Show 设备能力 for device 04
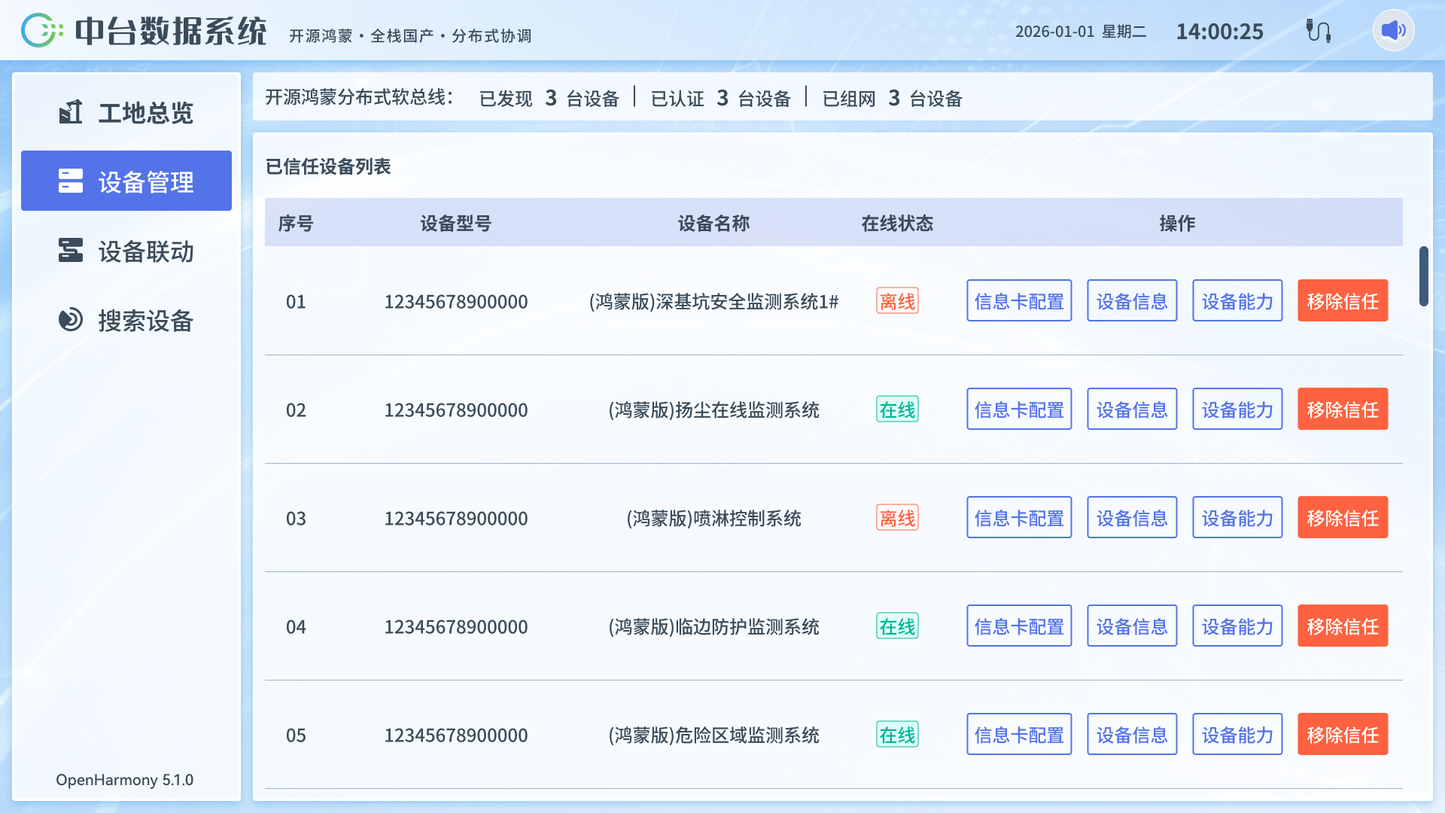This screenshot has width=1445, height=813. (x=1237, y=626)
